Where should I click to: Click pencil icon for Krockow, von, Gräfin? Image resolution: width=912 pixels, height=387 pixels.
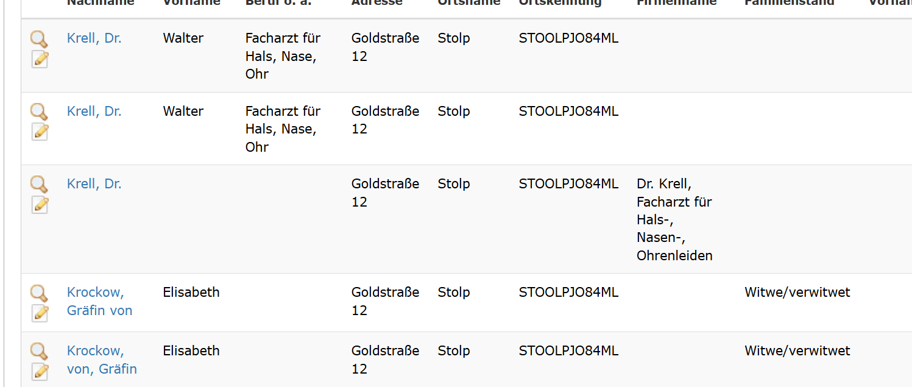pos(40,371)
